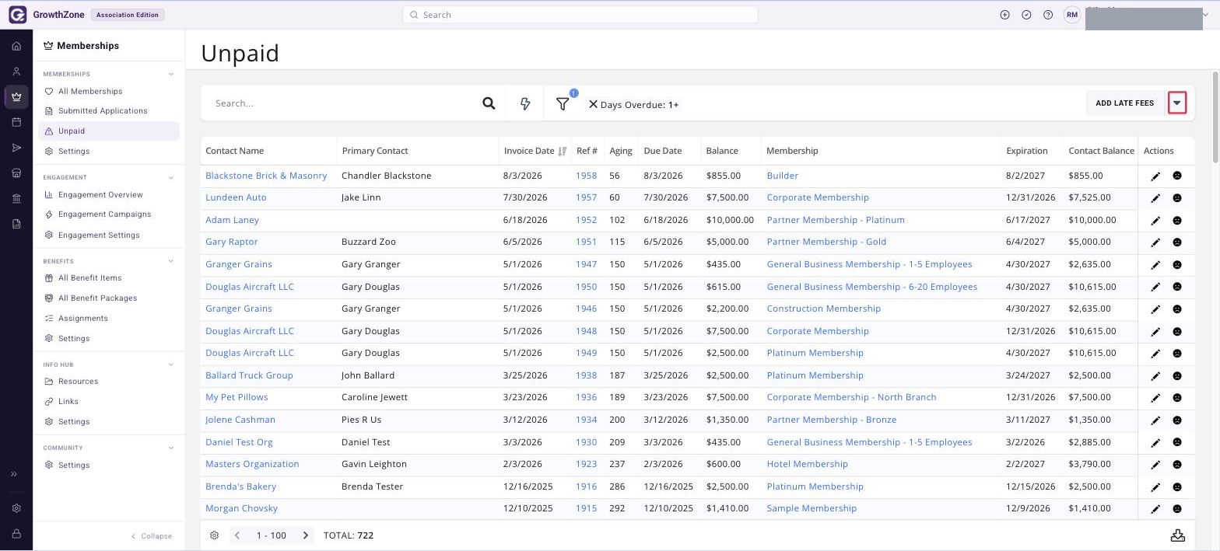The height and width of the screenshot is (551, 1220).
Task: Click the plus quick-add icon in header
Action: pos(1004,15)
